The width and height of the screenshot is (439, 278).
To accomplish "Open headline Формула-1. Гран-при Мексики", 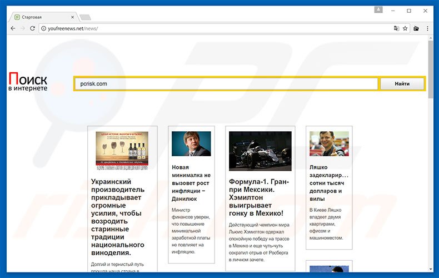I will (259, 197).
